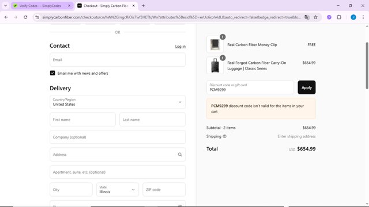This screenshot has width=369, height=207.
Task: Focus the Apartment, suite, etc. field
Action: click(118, 172)
